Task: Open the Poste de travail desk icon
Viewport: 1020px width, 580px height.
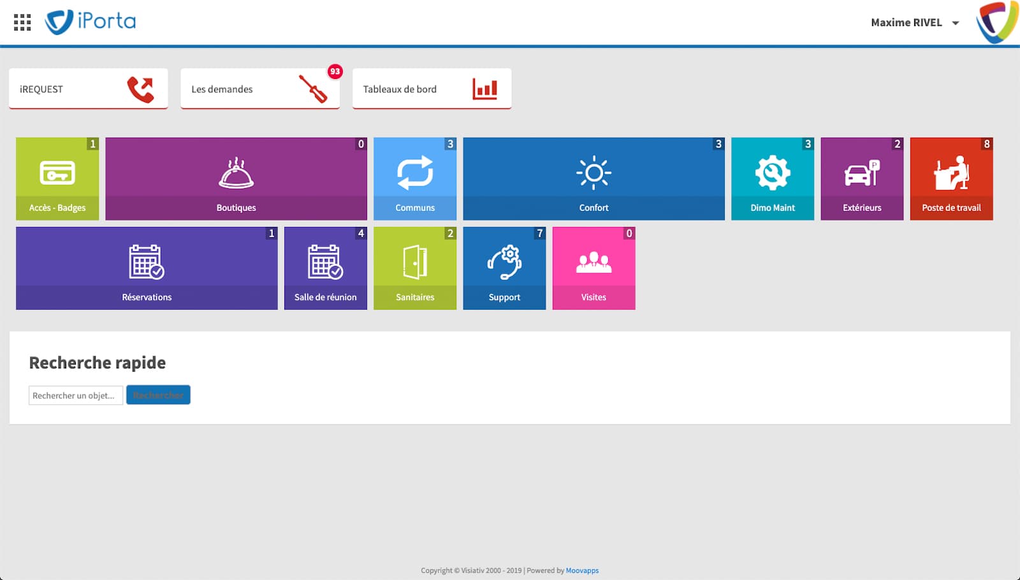Action: tap(951, 173)
